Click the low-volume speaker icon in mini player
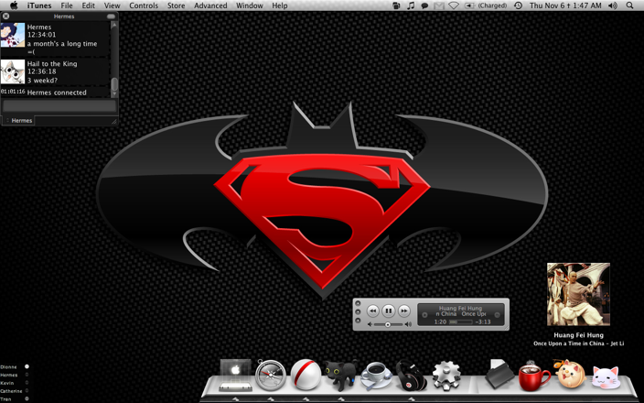Screen dimensions: 644x403 [370, 324]
